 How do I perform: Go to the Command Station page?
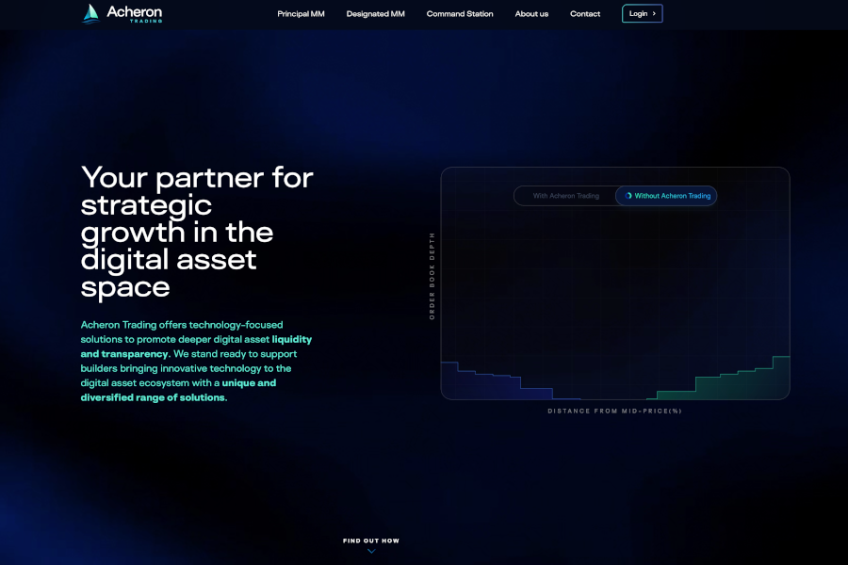(460, 13)
